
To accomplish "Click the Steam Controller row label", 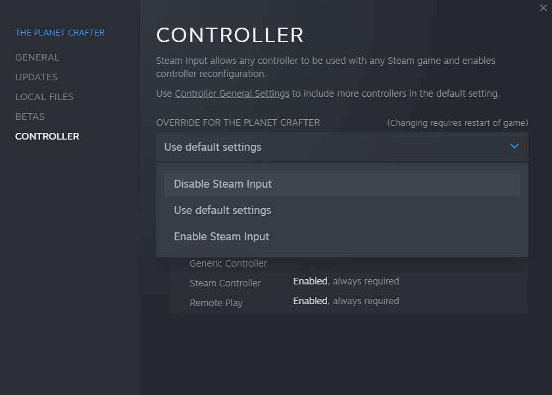I will 225,283.
